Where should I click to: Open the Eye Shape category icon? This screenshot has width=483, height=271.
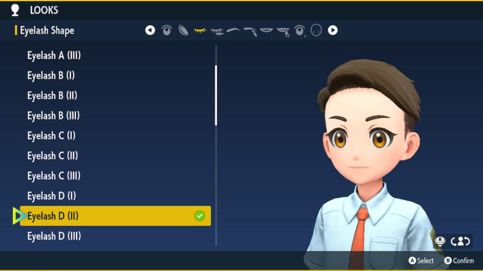pos(166,30)
